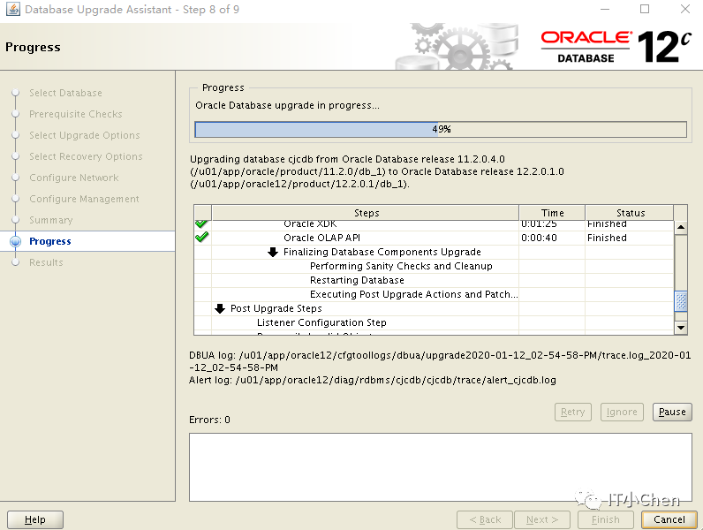Select Configure Management step in sidebar
Viewport: 703px width, 530px height.
coord(84,199)
